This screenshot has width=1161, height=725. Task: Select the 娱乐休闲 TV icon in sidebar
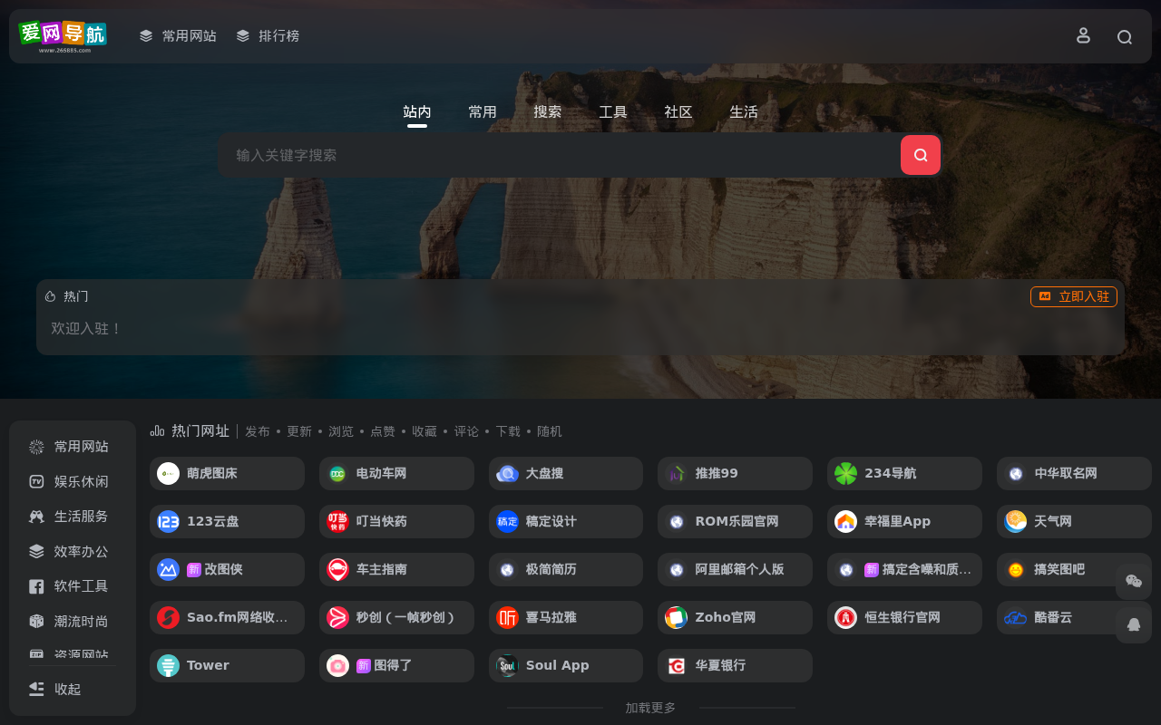click(35, 481)
